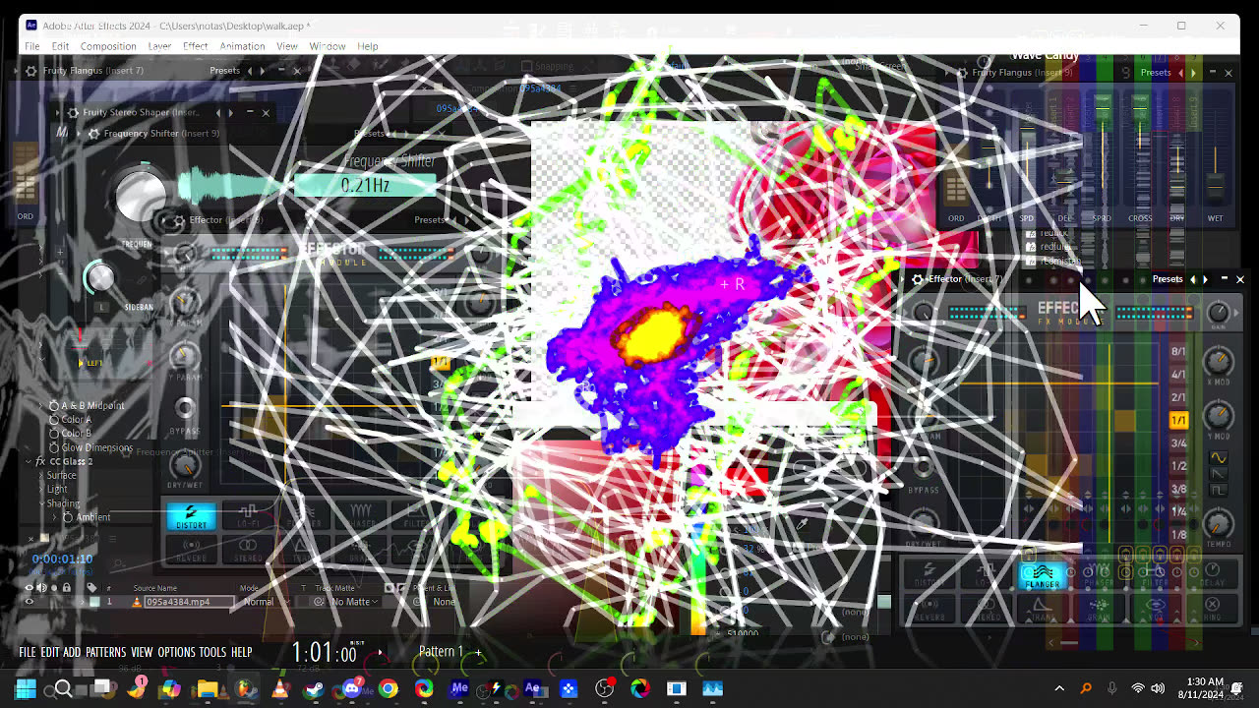Toggle stopwatch for Color B property
Image resolution: width=1259 pixels, height=708 pixels.
(x=54, y=434)
